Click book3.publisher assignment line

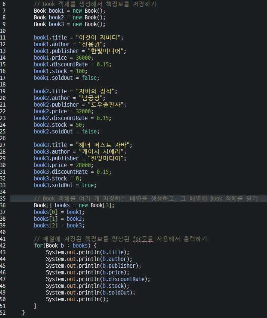point(80,158)
